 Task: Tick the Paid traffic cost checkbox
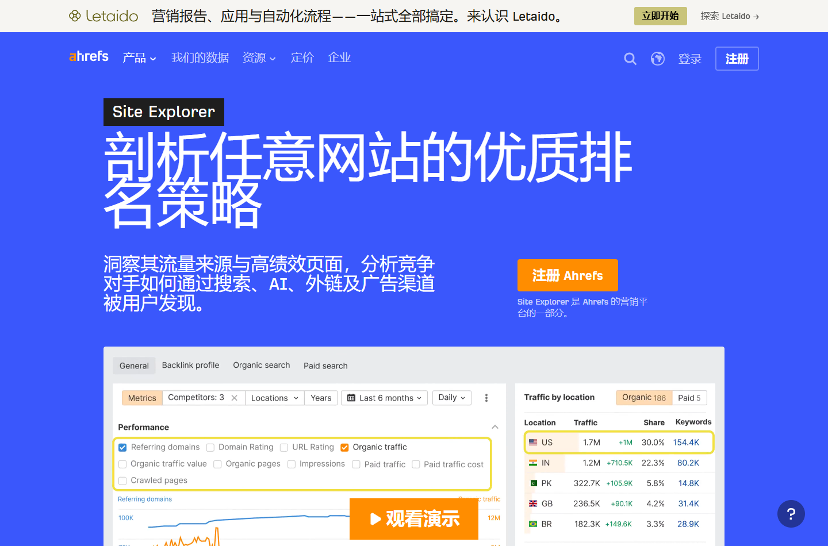pyautogui.click(x=416, y=464)
